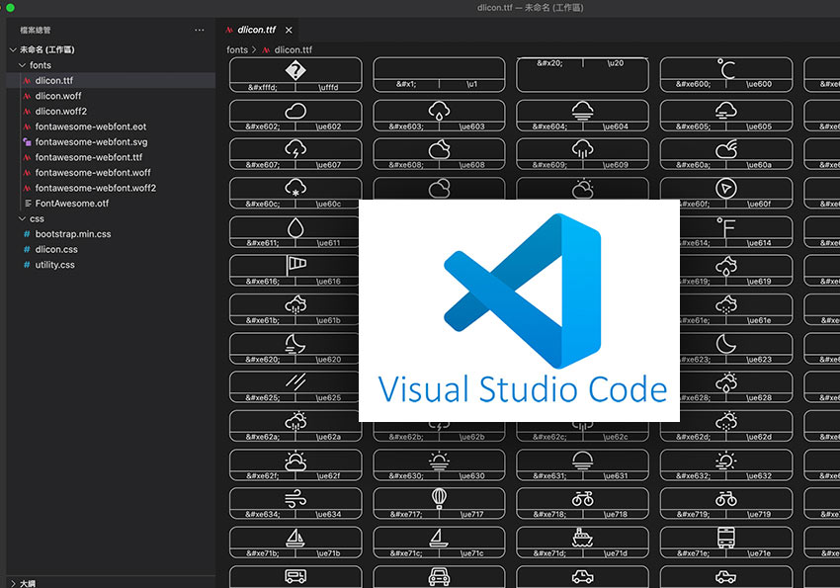The width and height of the screenshot is (840, 588).
Task: Click the fog cloud glyph ue604
Action: (582, 111)
